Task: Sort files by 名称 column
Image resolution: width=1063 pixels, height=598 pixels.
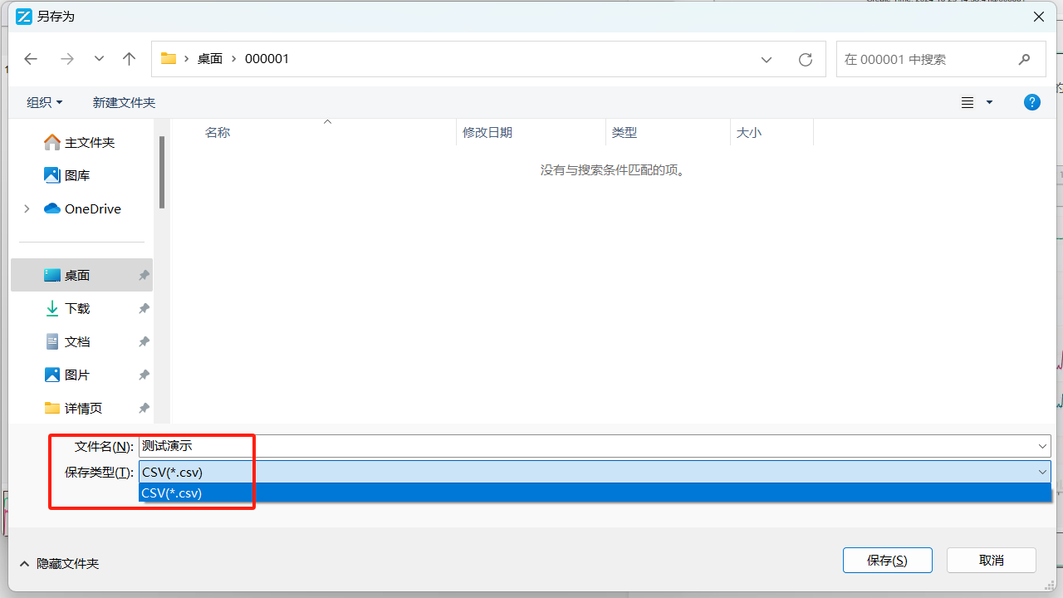Action: point(218,132)
